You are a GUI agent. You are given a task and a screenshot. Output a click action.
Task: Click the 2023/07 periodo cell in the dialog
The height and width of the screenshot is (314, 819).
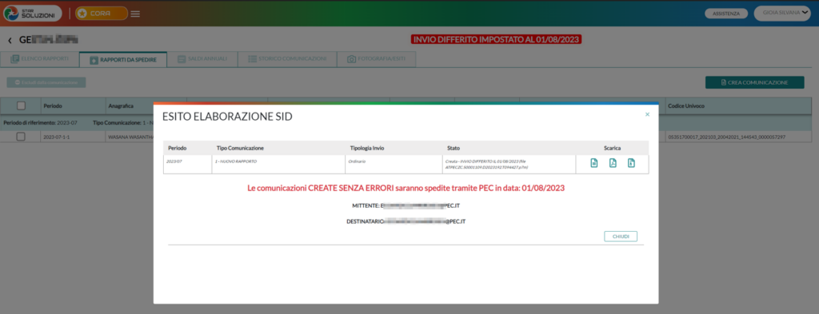(187, 164)
